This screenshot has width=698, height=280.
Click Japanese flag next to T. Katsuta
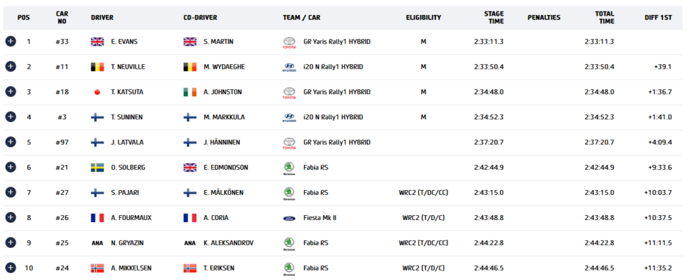point(97,92)
